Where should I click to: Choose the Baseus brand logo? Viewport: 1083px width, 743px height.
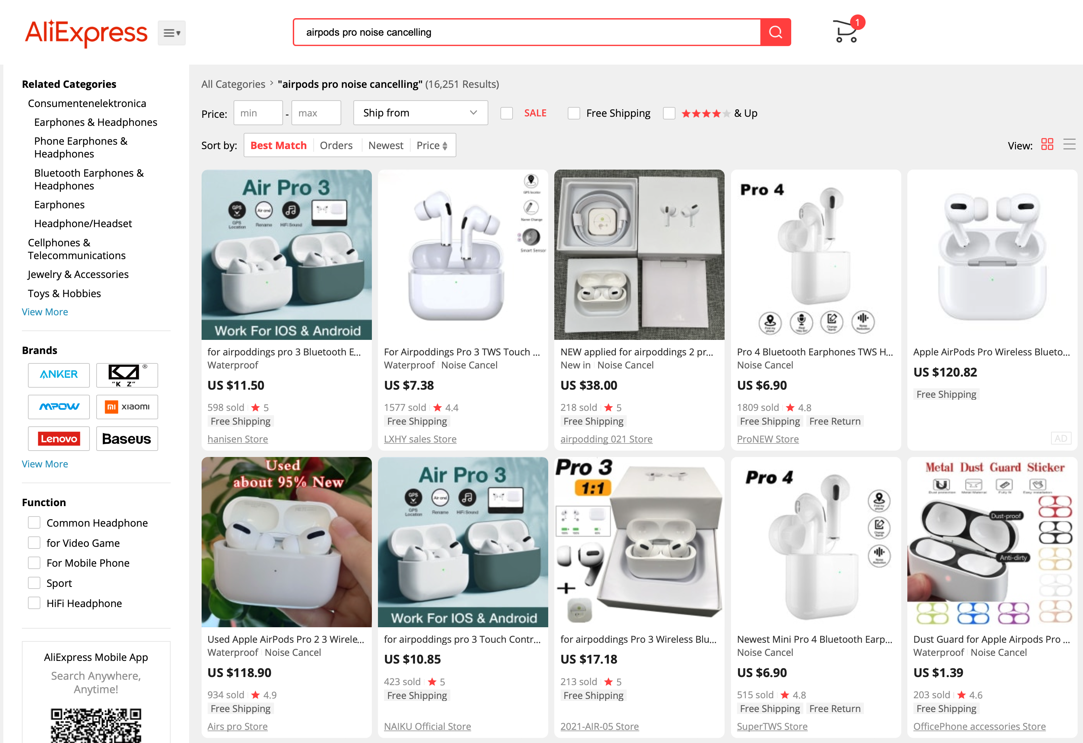[x=127, y=439]
